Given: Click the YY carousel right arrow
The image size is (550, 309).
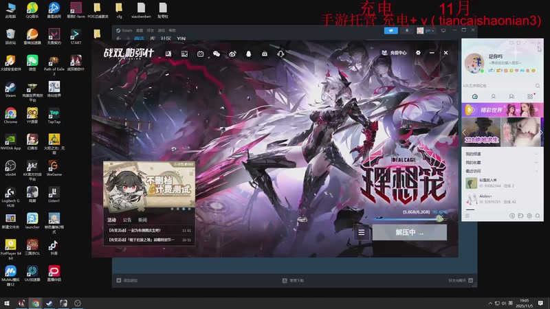Looking at the screenshot, I should click(x=541, y=132).
